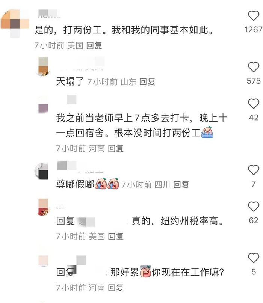Image resolution: width=263 pixels, height=303 pixels.
Task: Like the 纽约州税率高 reply
Action: [x=254, y=207]
